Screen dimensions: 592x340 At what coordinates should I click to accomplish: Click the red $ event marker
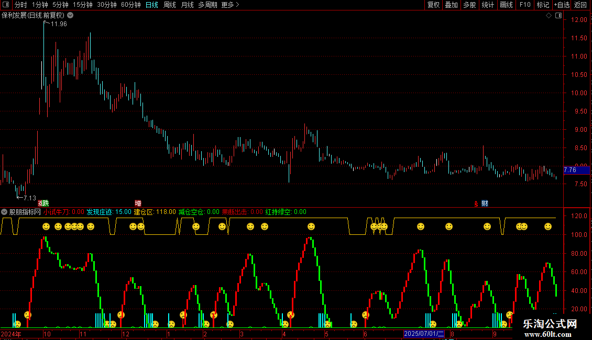476,203
